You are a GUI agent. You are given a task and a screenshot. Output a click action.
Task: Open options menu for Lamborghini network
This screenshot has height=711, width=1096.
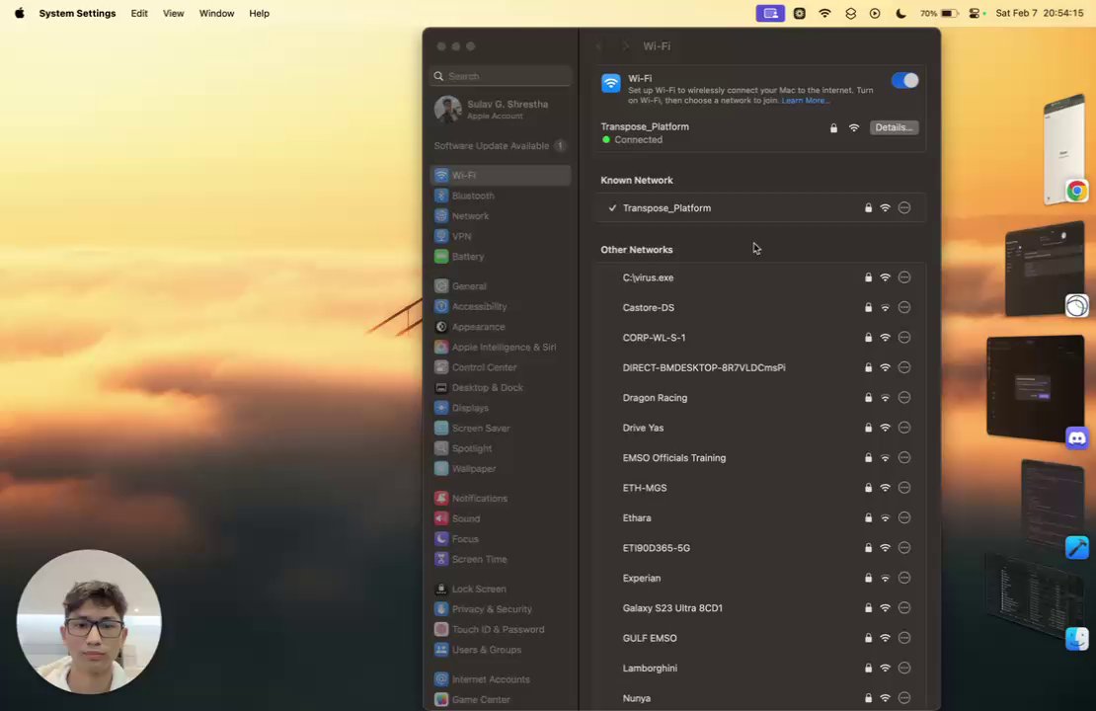[x=903, y=668]
